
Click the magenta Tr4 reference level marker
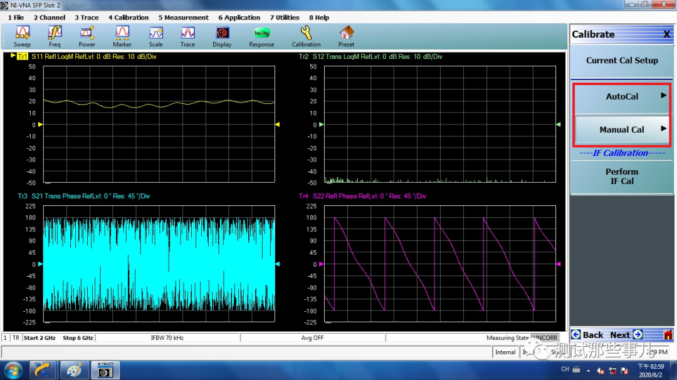(321, 264)
